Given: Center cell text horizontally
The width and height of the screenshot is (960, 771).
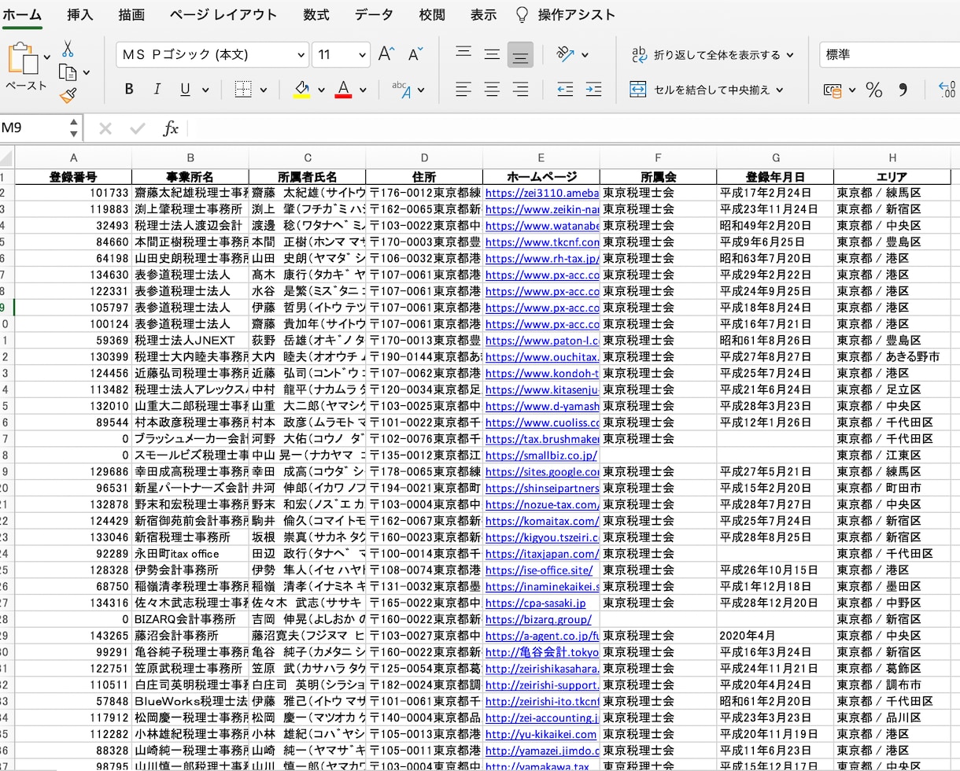Looking at the screenshot, I should tap(492, 90).
